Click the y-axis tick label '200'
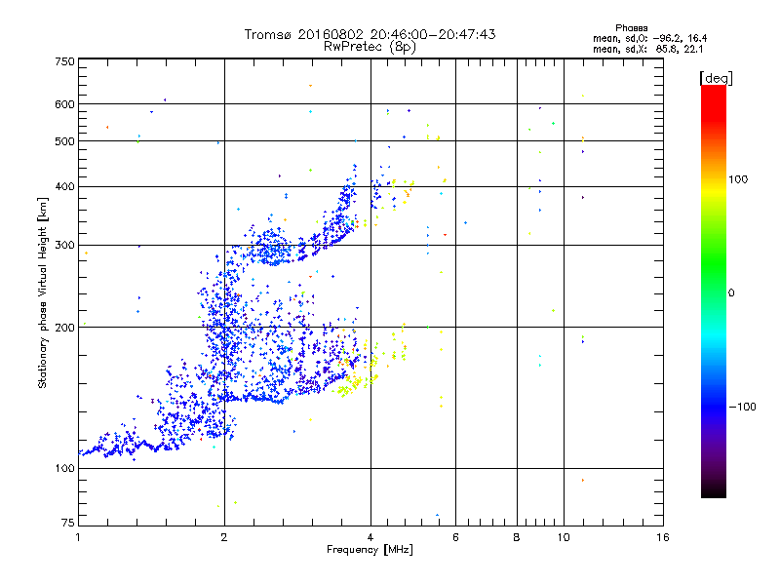The image size is (780, 585). click(64, 328)
